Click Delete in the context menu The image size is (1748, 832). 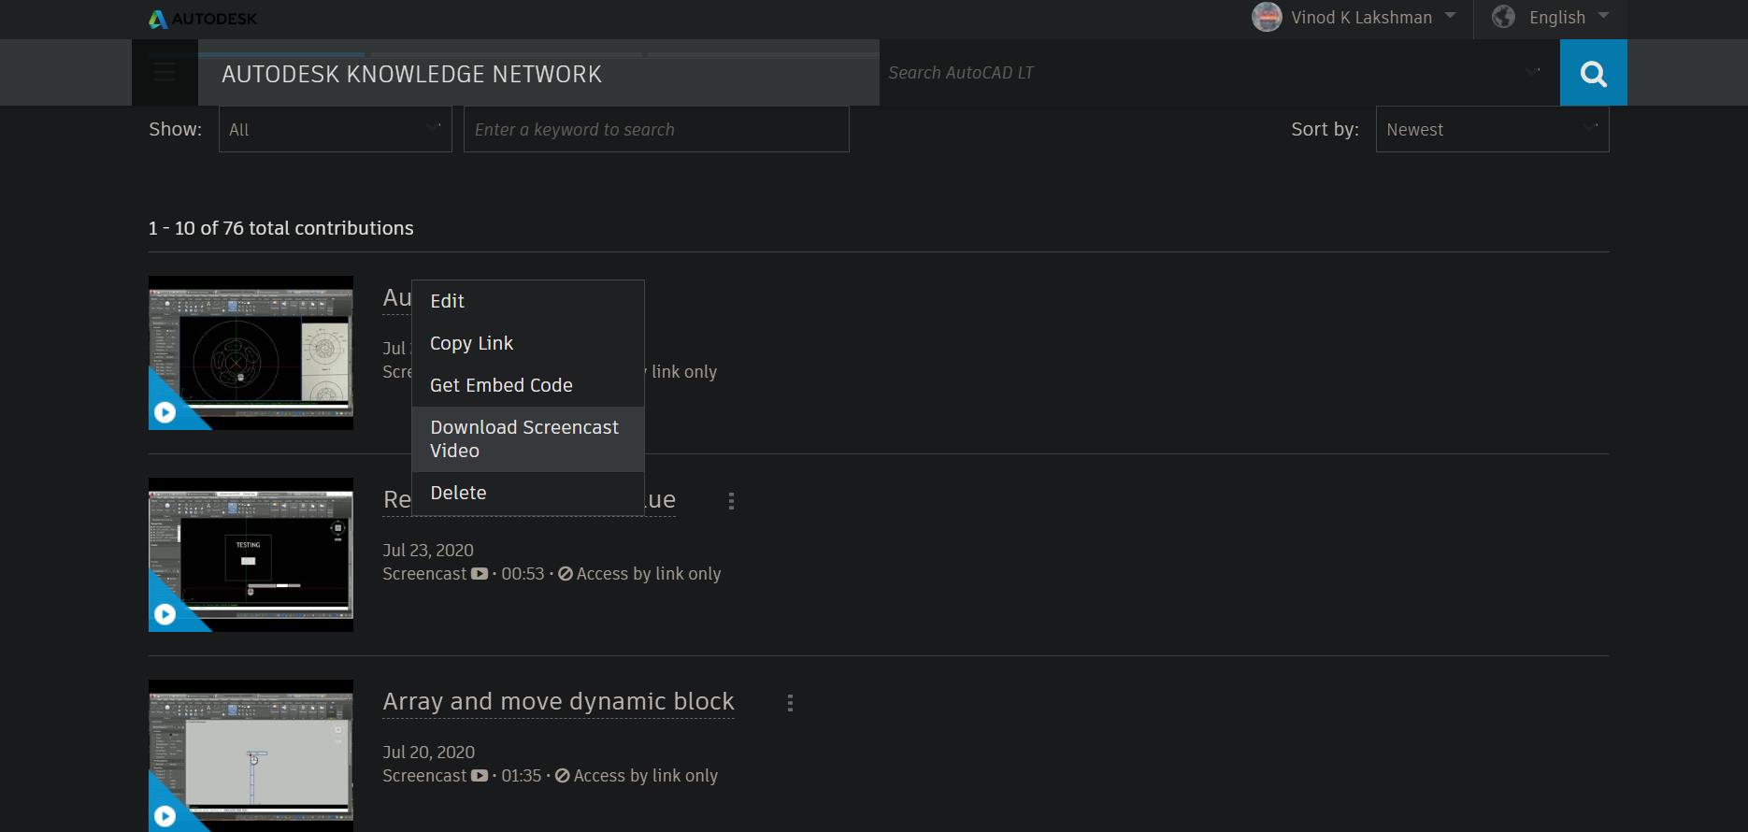[x=458, y=493]
